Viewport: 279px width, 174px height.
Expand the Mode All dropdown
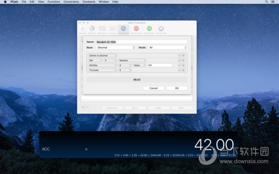tap(167, 47)
